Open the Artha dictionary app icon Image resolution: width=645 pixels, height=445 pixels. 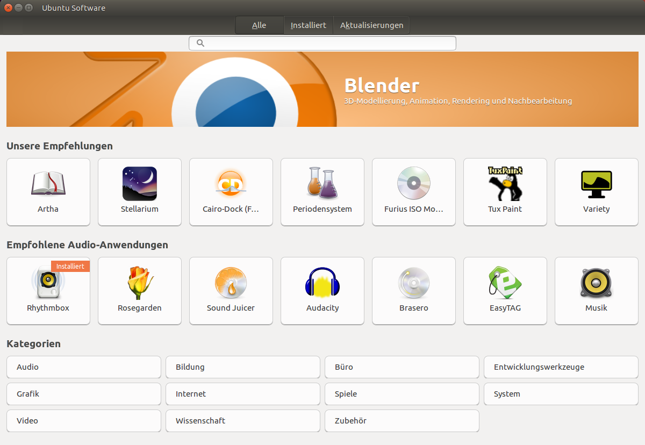click(x=48, y=183)
